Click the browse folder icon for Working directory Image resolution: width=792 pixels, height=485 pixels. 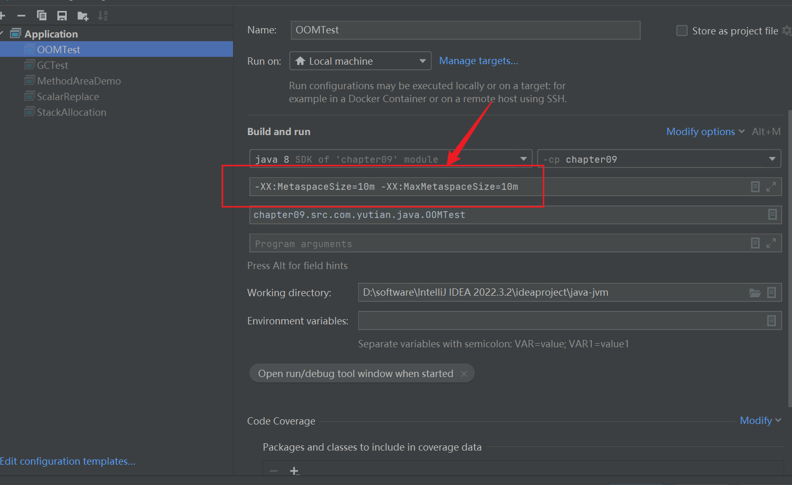click(x=754, y=293)
